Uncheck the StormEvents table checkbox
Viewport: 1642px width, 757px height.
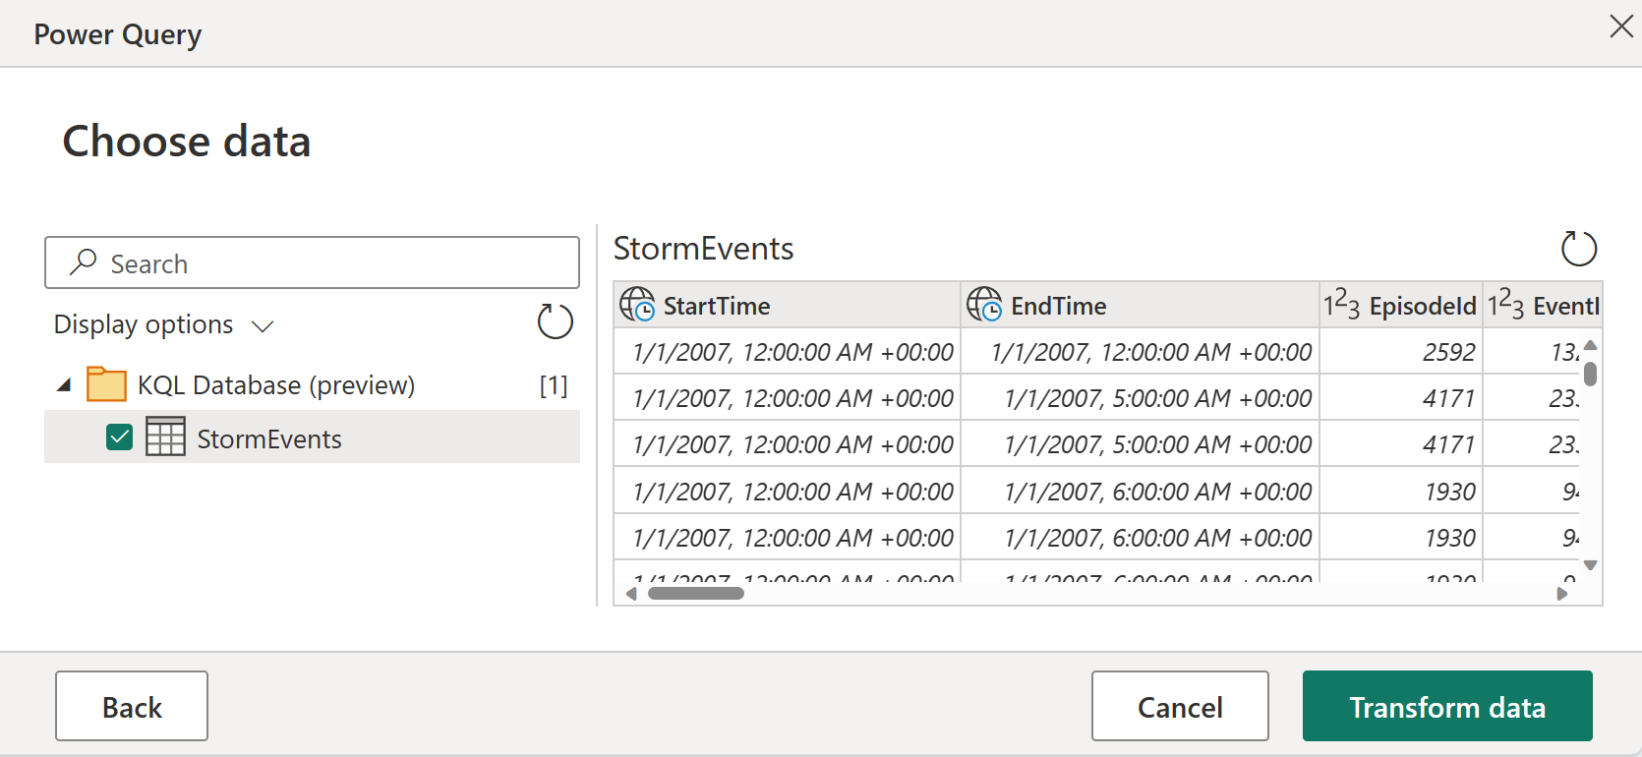point(120,437)
